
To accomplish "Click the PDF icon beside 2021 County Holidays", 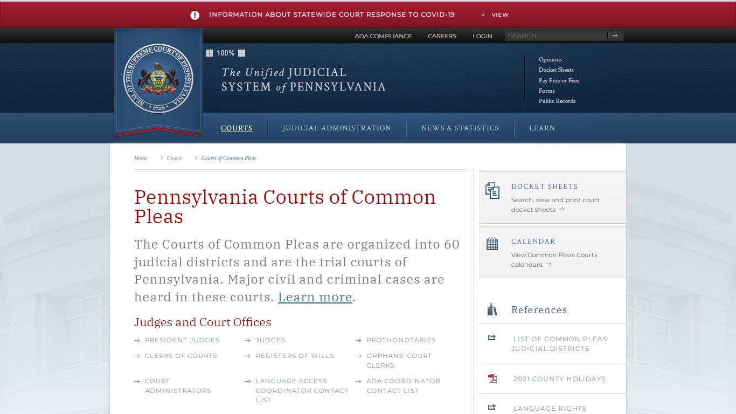I will (492, 378).
